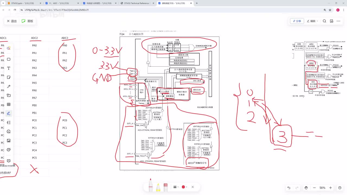This screenshot has height=195, width=347.
Task: Open the red pen color dropdown
Action: (x=184, y=187)
